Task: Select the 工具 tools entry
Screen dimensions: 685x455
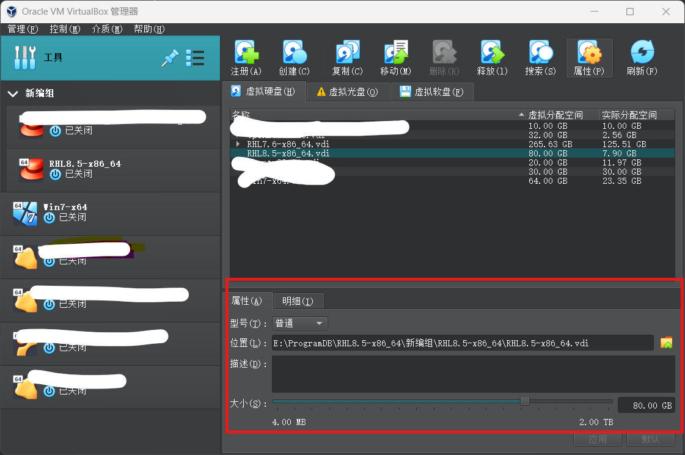Action: tap(110, 57)
